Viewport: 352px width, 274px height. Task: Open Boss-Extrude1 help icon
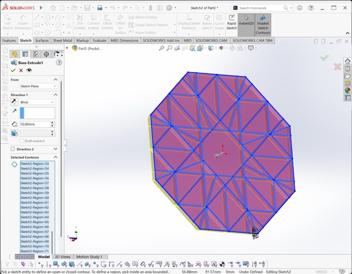[x=59, y=63]
